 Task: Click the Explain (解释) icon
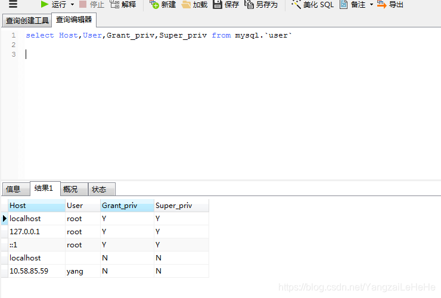tap(115, 4)
